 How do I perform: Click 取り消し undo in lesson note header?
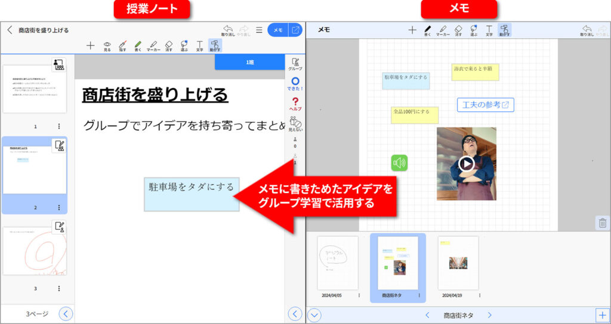[x=227, y=30]
